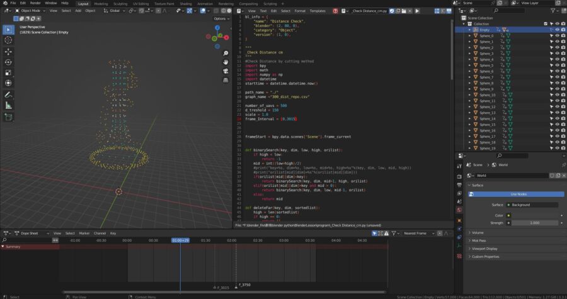This screenshot has height=299, width=567.
Task: Open the Format menu in text editor
Action: [x=300, y=11]
